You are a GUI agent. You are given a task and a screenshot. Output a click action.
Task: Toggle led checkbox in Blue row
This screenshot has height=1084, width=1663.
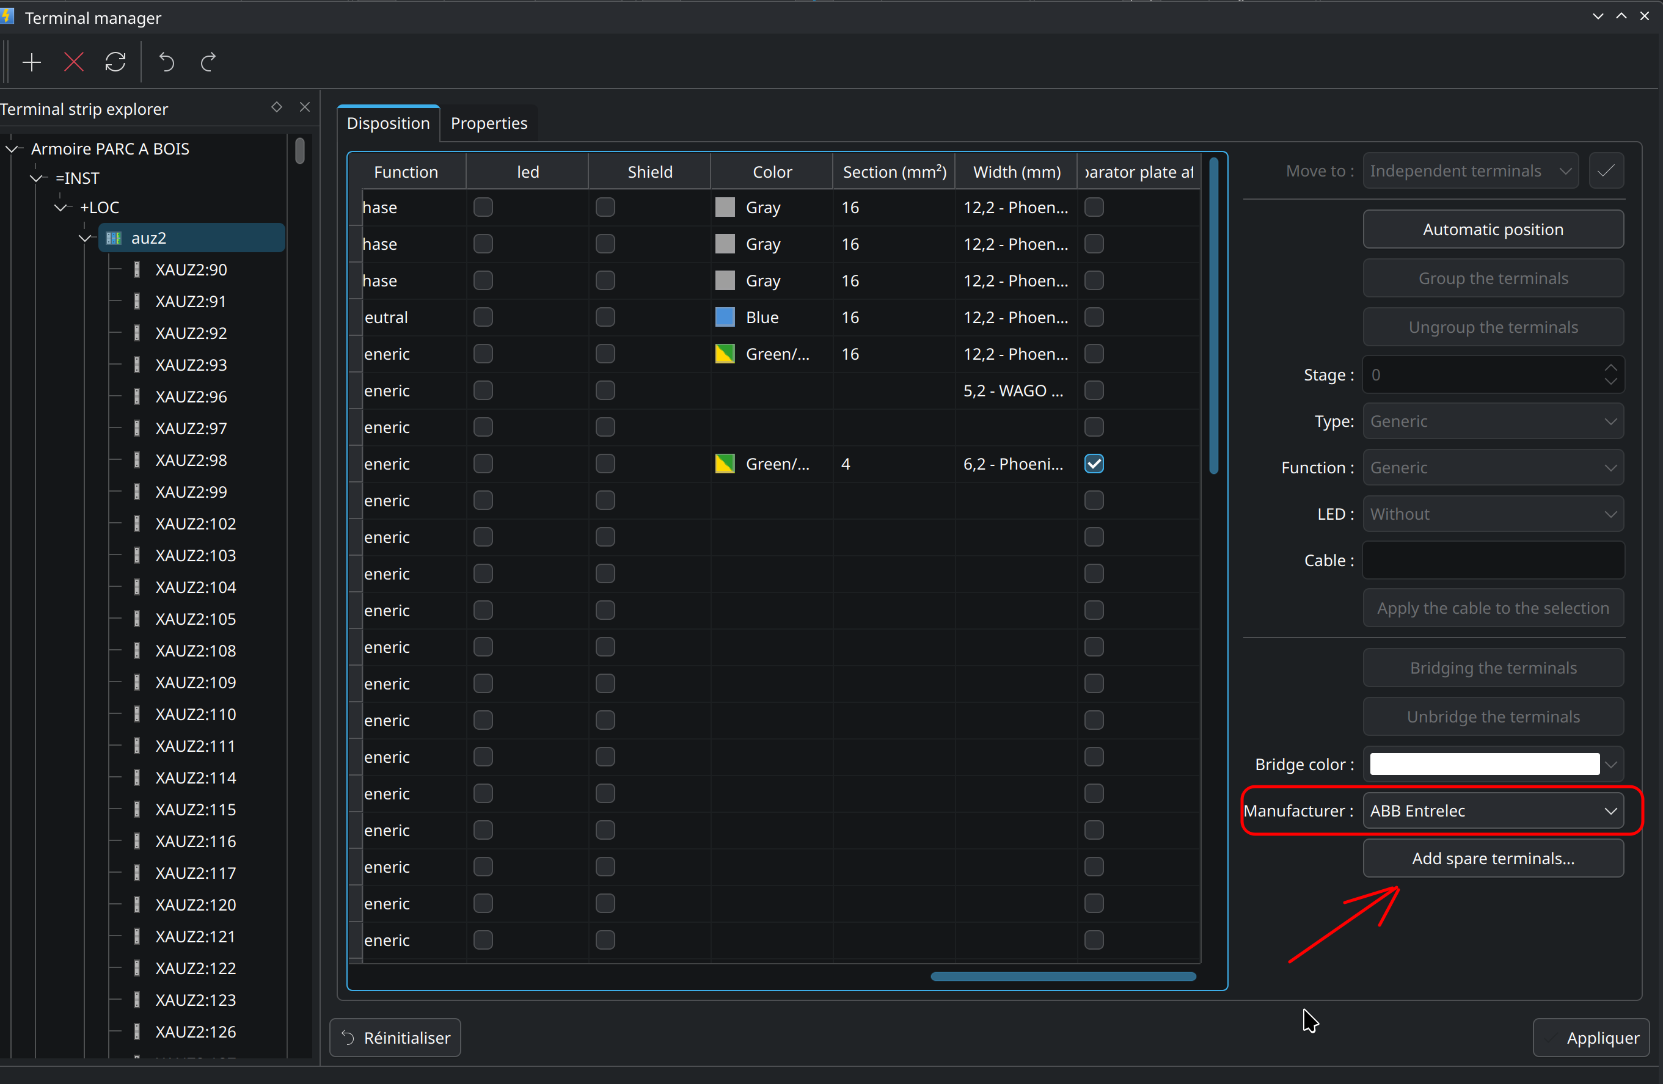tap(483, 318)
